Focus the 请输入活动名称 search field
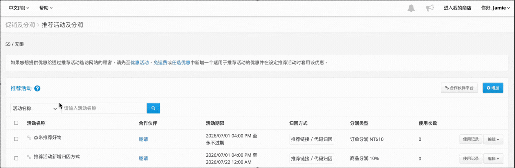The image size is (515, 168). [104, 108]
